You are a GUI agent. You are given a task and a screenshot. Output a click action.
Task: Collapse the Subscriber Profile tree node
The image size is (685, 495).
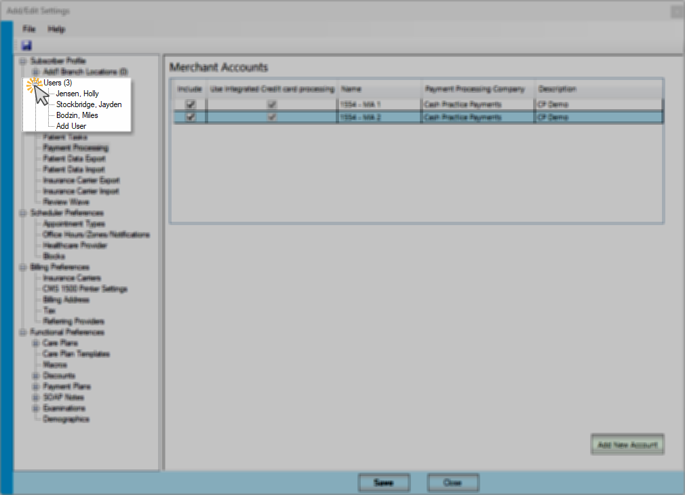coord(23,61)
